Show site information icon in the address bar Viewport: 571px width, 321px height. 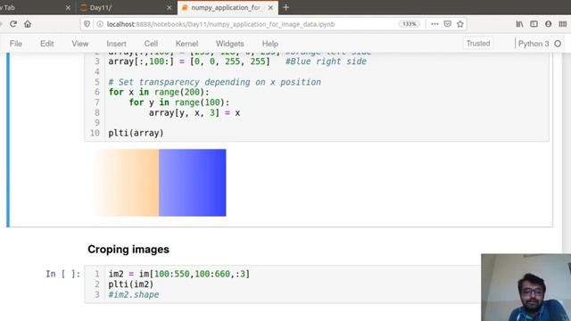pyautogui.click(x=99, y=24)
